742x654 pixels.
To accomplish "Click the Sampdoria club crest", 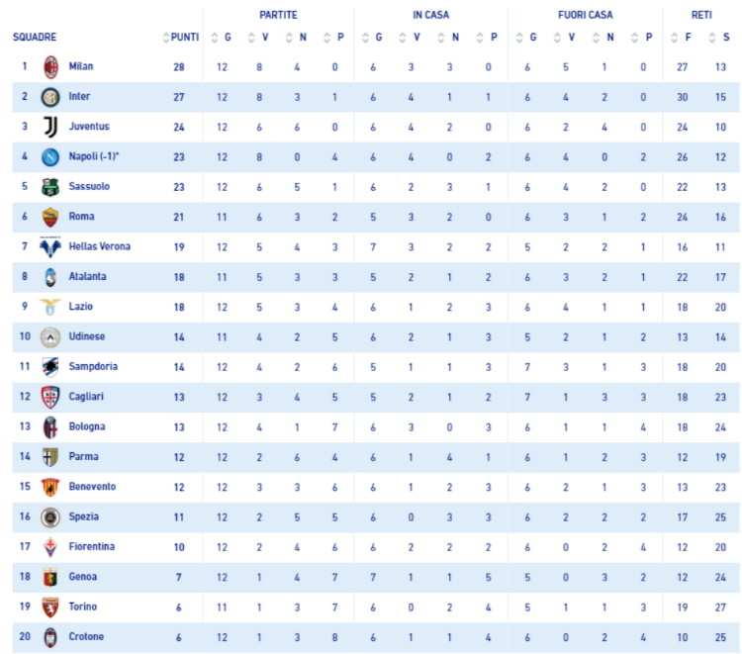I will pyautogui.click(x=49, y=367).
